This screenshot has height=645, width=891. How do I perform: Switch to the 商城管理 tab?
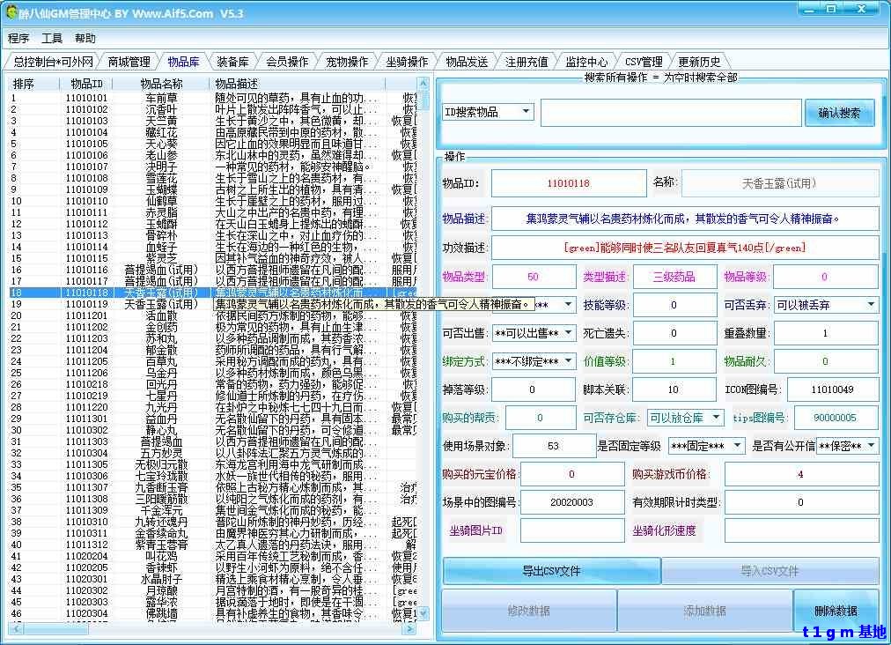pos(129,62)
